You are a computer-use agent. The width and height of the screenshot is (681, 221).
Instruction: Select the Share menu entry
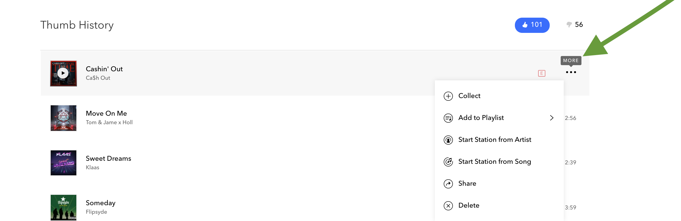467,184
